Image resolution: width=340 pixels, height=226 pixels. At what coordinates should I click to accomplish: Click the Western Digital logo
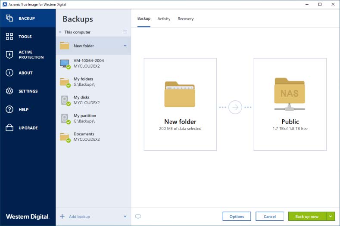pyautogui.click(x=28, y=217)
